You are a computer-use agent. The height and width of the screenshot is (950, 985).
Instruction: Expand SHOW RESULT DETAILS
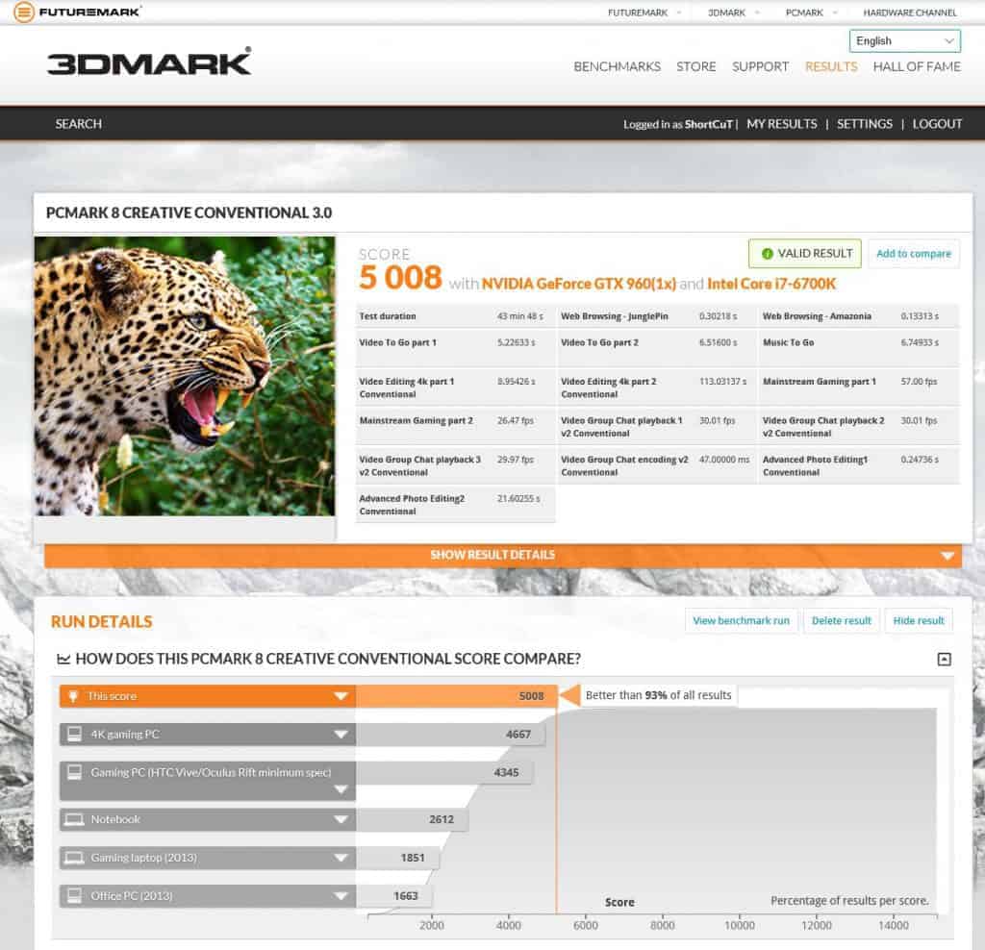point(492,555)
